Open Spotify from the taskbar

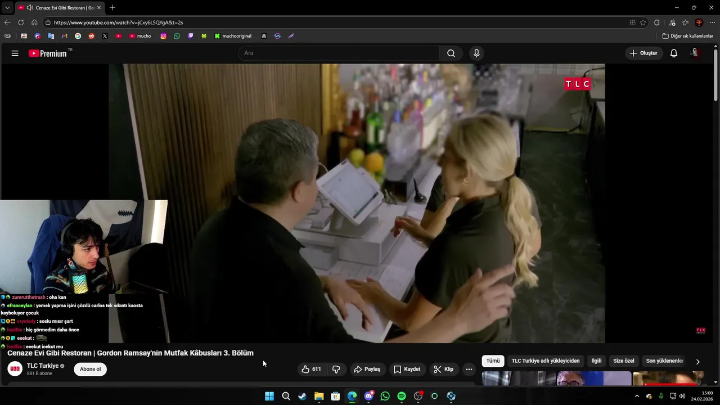tap(402, 396)
